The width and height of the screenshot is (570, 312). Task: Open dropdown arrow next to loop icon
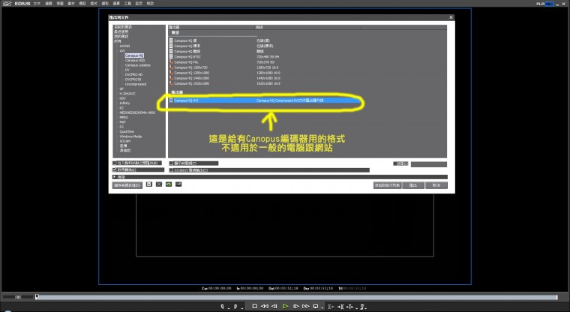pos(322,308)
